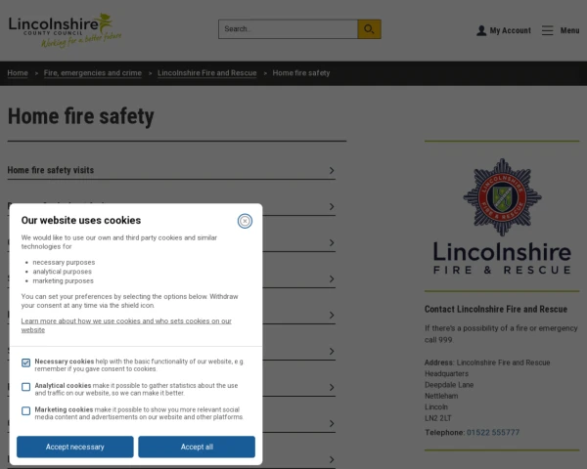Click the Home fire safety breadcrumb text
Image resolution: width=587 pixels, height=469 pixels.
[301, 73]
